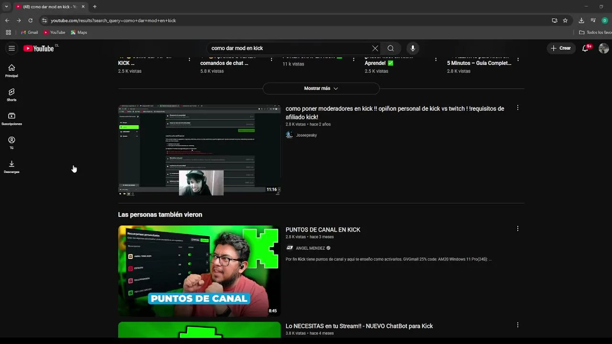Click Las personas también vieron heading
This screenshot has width=612, height=344.
[160, 215]
